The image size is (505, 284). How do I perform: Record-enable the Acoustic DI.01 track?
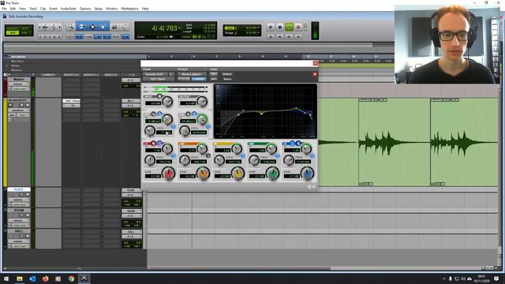10,105
